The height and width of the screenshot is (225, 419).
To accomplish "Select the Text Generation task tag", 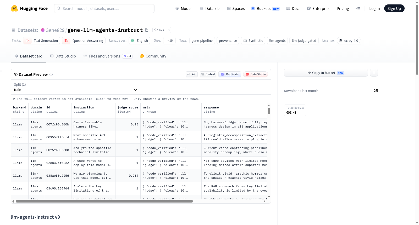I will click(42, 41).
